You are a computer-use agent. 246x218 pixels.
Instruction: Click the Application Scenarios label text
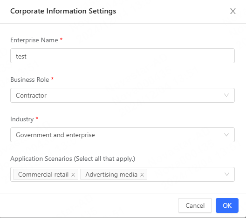73,159
